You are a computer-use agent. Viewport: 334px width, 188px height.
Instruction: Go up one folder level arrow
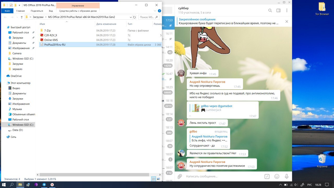click(x=22, y=17)
